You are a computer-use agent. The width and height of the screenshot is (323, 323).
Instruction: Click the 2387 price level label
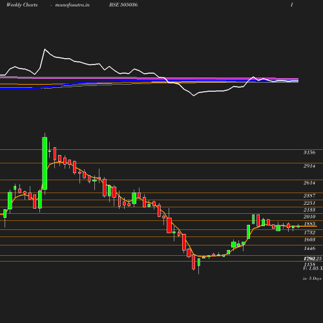click(309, 196)
